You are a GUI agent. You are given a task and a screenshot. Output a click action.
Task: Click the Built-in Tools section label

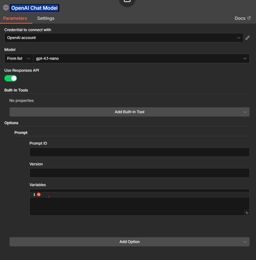pyautogui.click(x=16, y=90)
